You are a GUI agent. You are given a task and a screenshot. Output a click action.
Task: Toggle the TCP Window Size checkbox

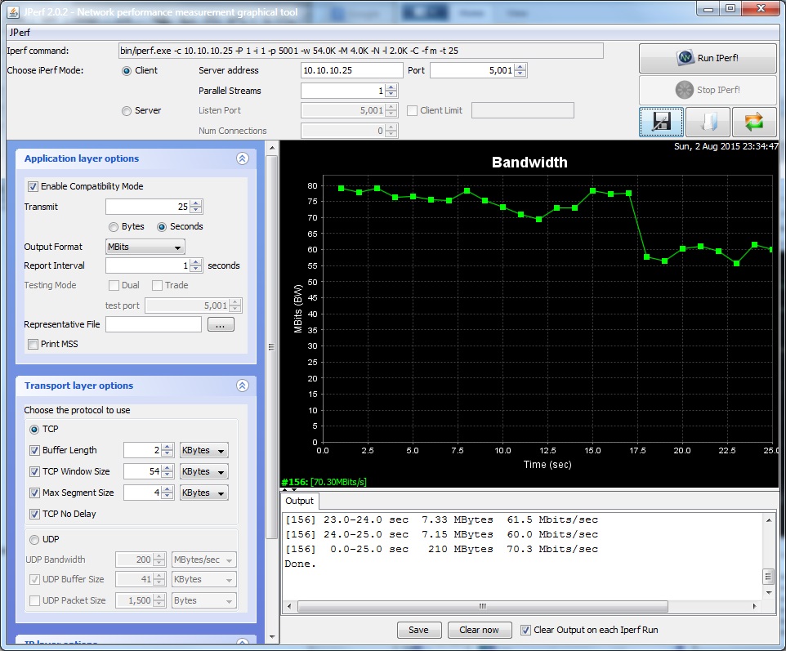pos(34,471)
